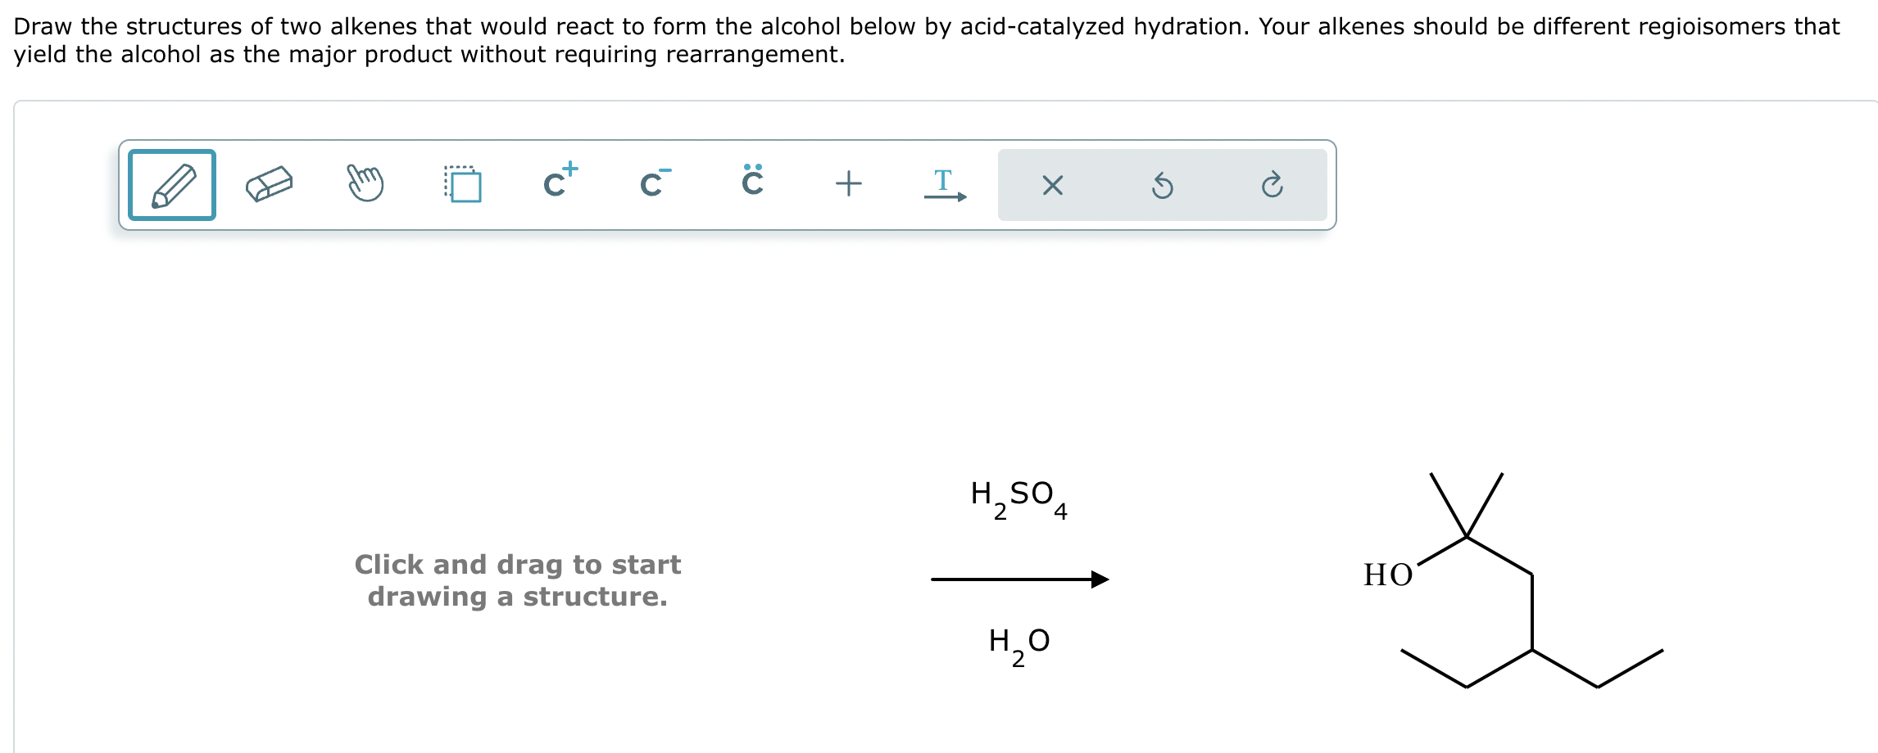Click the HO group on product
This screenshot has width=1878, height=753.
click(1388, 575)
